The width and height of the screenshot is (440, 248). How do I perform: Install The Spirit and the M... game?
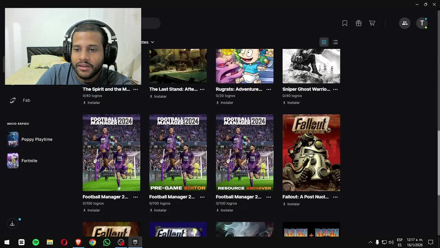[91, 103]
